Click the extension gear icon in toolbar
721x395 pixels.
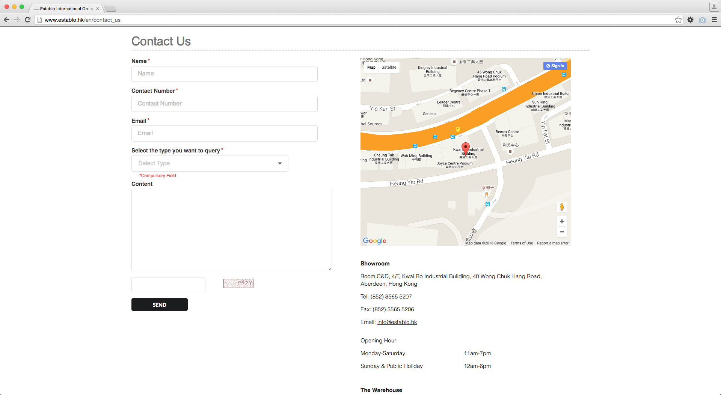[690, 20]
